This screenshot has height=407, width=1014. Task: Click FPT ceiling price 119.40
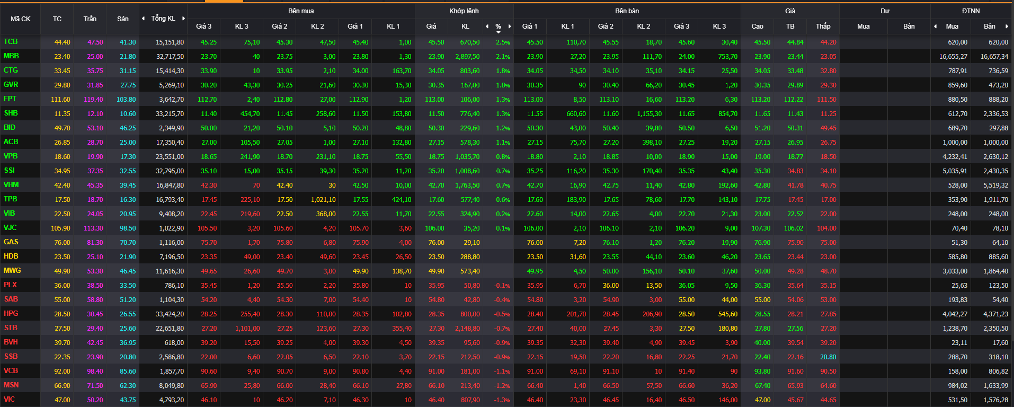93,100
